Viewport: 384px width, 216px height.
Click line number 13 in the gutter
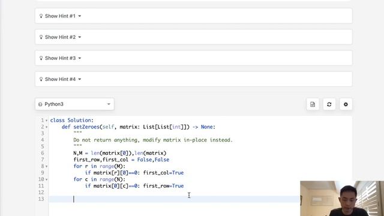coord(41,199)
